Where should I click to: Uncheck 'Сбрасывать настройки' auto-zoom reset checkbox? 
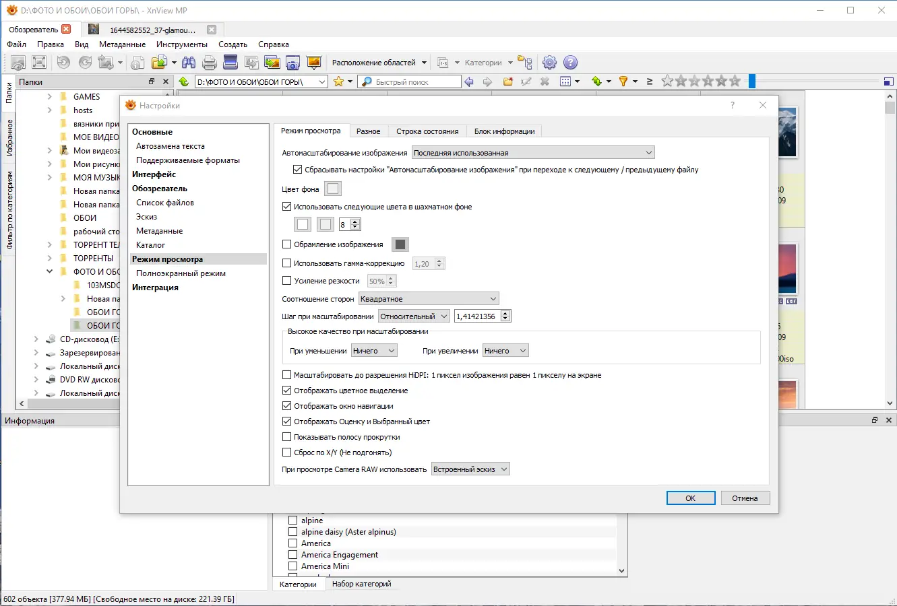pyautogui.click(x=297, y=170)
